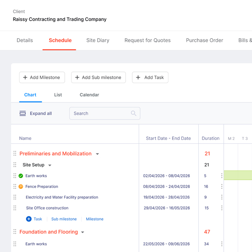Switch to the Calendar view tab
The image size is (252, 252).
[x=89, y=95]
